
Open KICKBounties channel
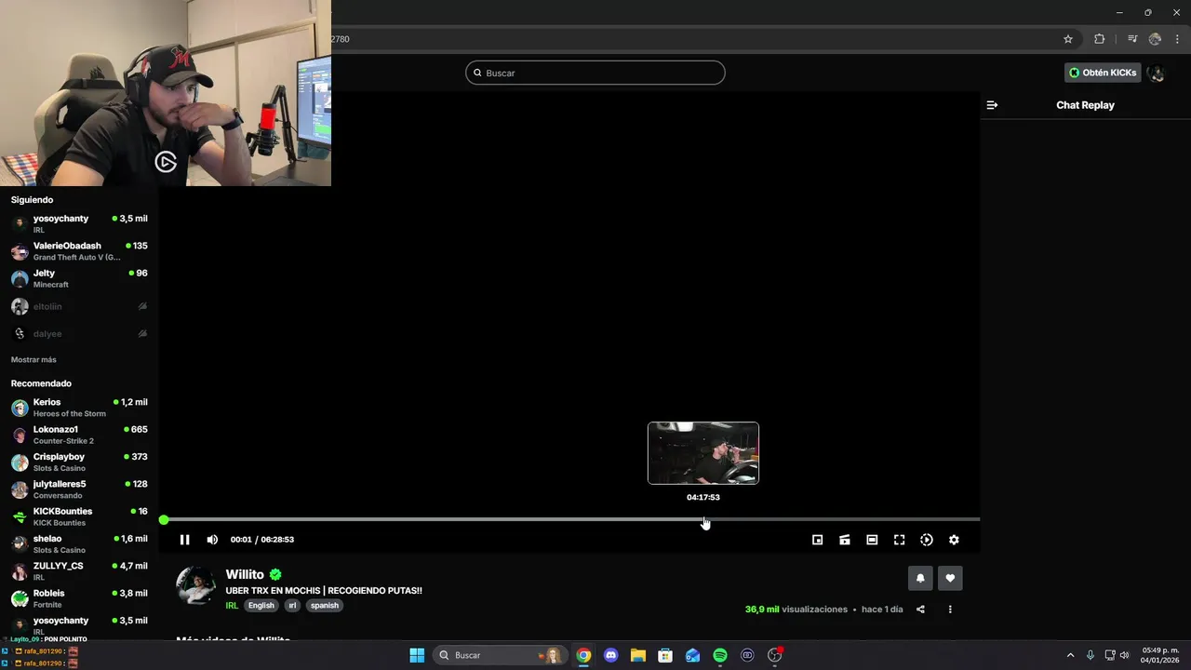(x=79, y=516)
